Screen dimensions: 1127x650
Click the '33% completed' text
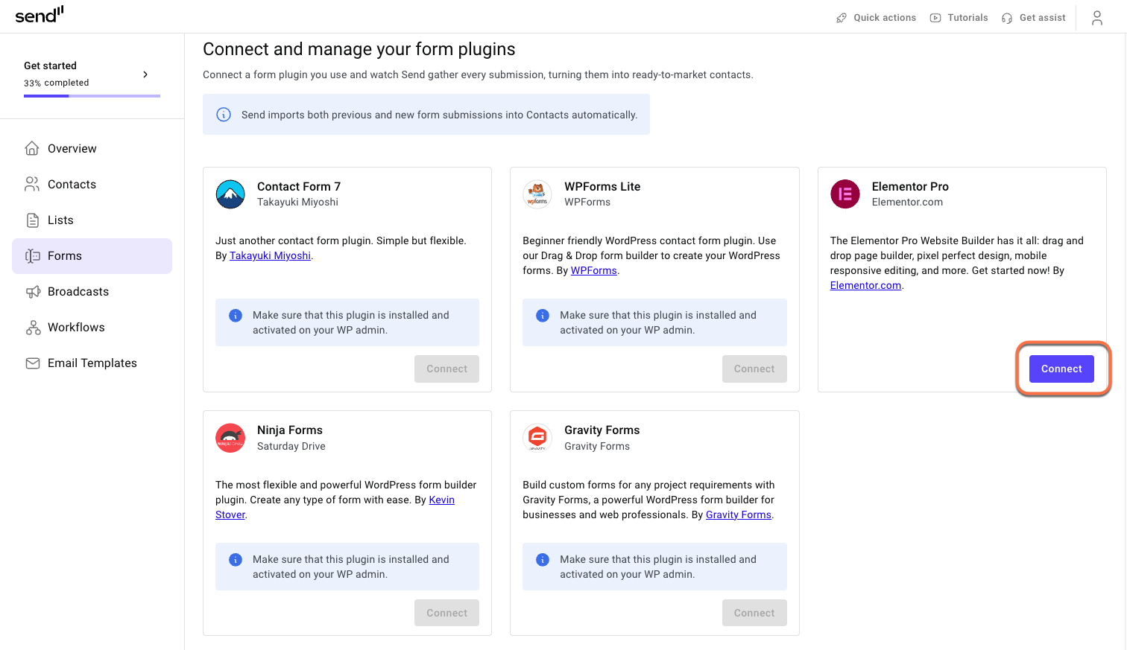pyautogui.click(x=57, y=83)
